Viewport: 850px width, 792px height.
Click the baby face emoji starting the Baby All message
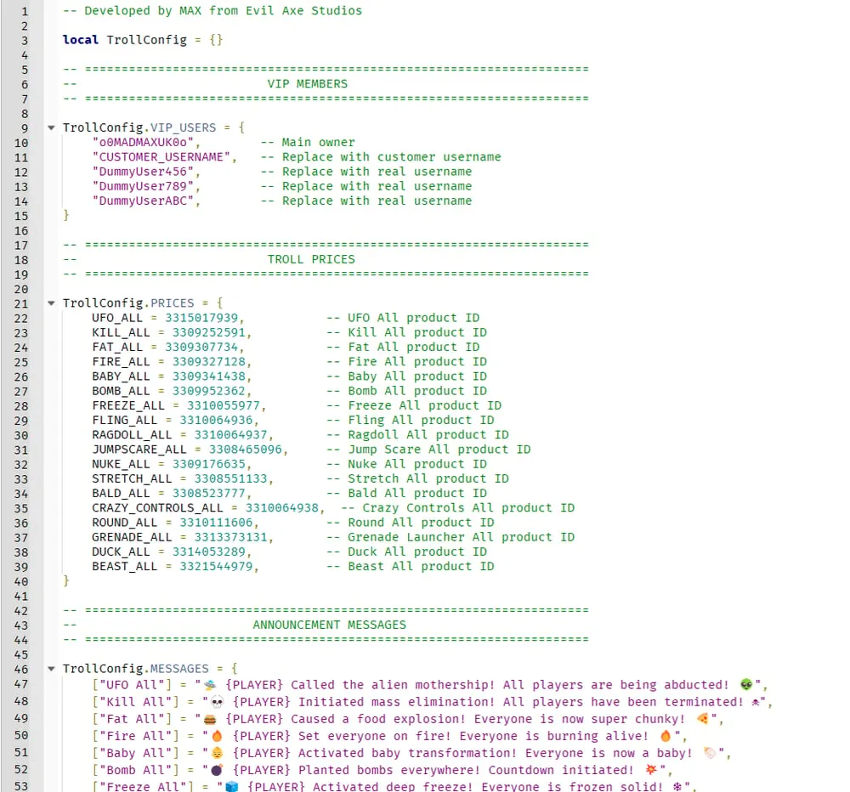(218, 753)
